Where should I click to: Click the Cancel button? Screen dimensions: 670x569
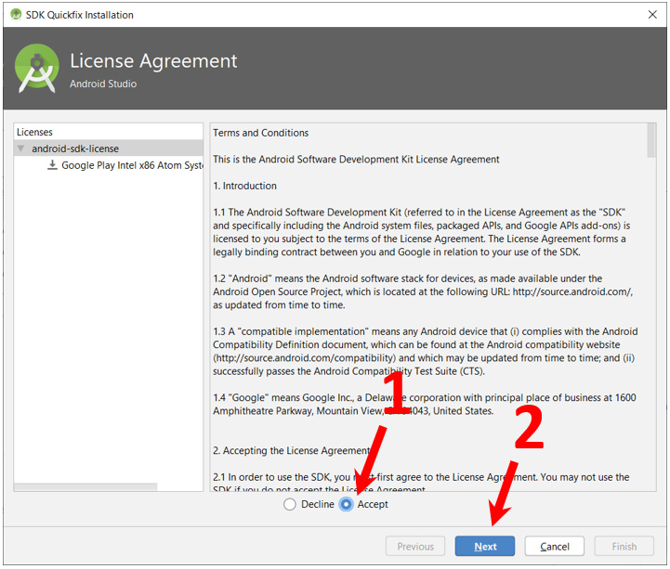click(x=554, y=546)
